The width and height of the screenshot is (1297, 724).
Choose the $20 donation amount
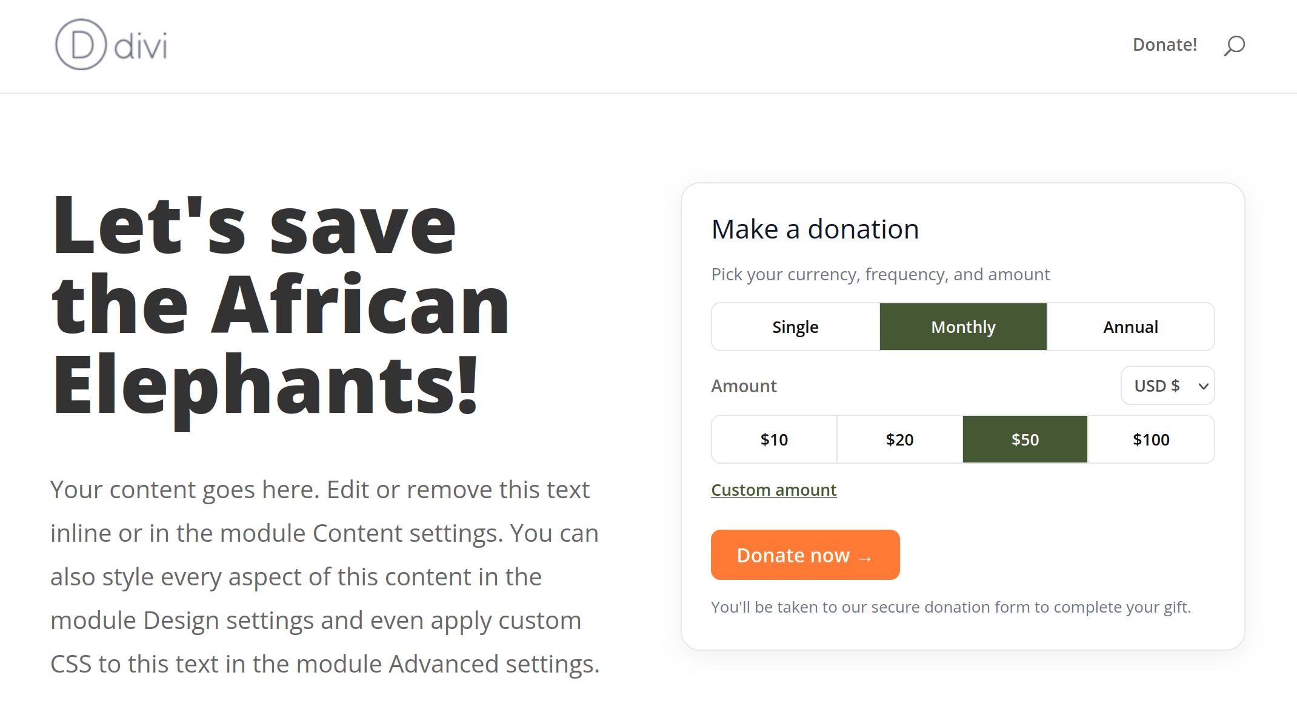(899, 439)
